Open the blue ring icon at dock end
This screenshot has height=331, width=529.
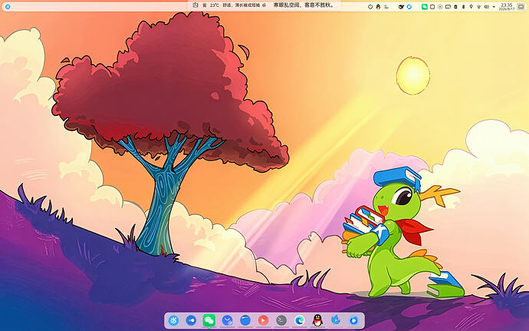(x=353, y=320)
